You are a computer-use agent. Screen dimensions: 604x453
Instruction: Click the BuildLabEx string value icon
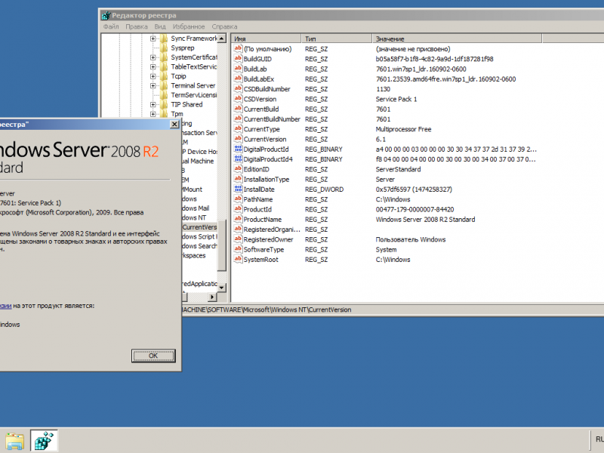[238, 79]
